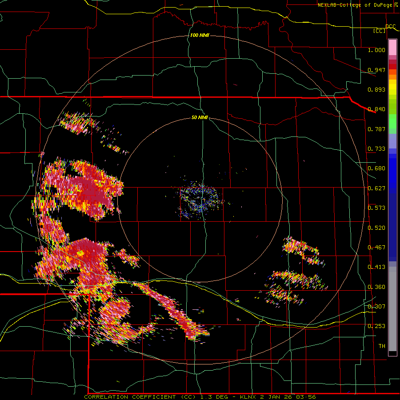Pick the light pink top color bar segment
The width and height of the screenshot is (400, 400).
click(x=392, y=47)
